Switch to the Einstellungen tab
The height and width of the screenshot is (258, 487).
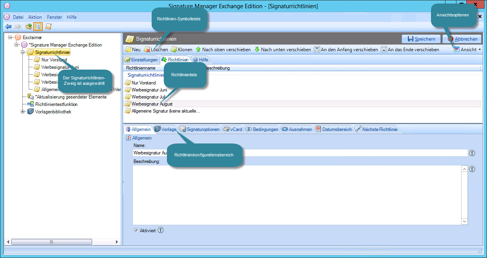pyautogui.click(x=141, y=60)
